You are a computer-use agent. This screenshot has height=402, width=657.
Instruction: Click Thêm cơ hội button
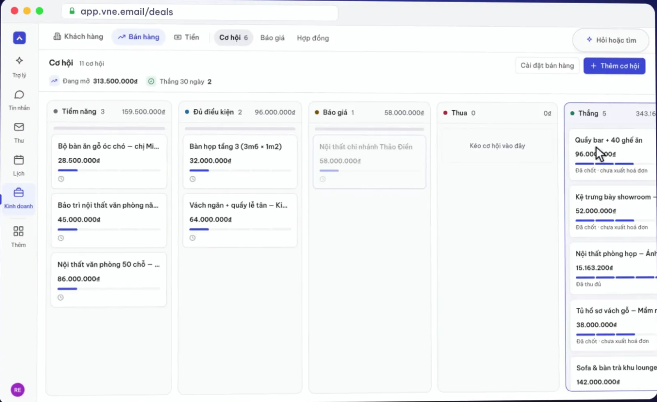click(x=614, y=66)
